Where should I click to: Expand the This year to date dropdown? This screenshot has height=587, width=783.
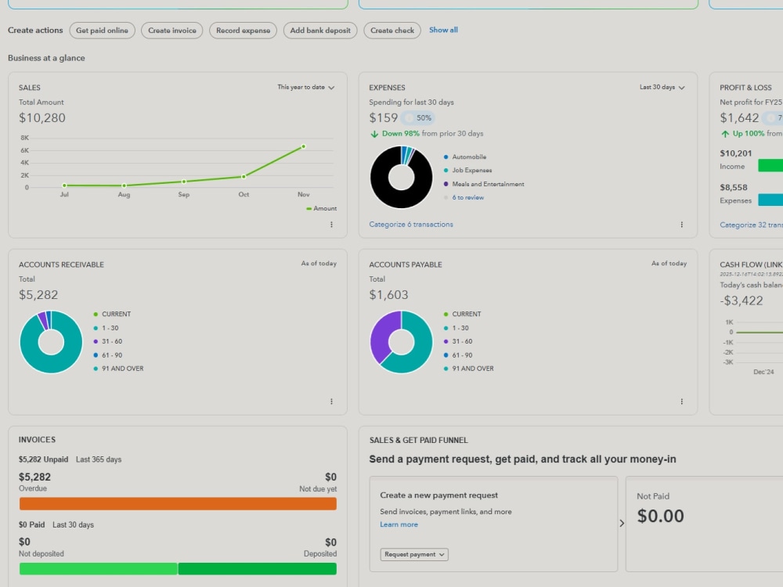point(306,88)
